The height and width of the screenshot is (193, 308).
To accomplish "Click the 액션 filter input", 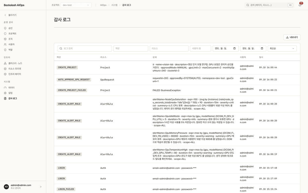I will pos(130,48).
